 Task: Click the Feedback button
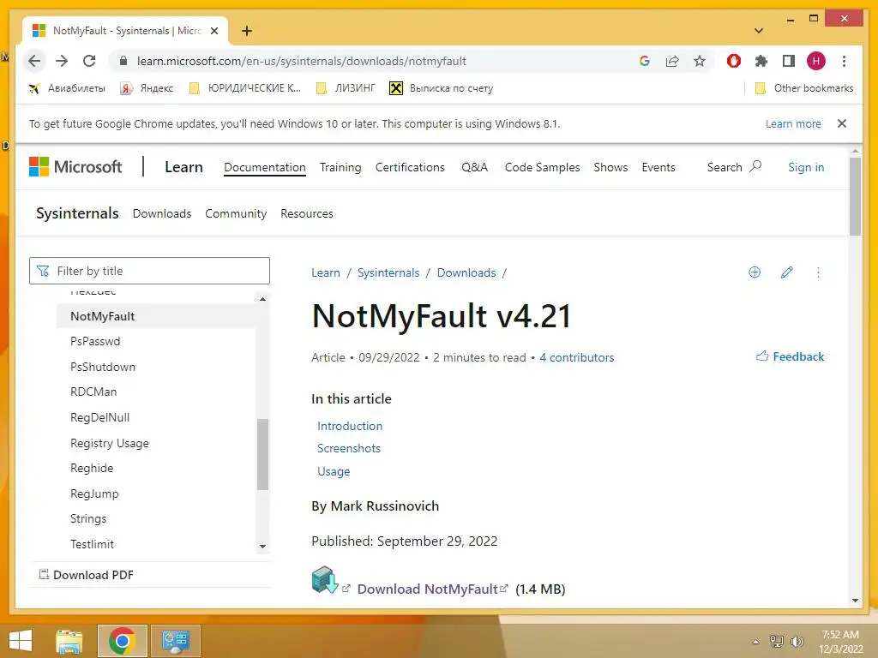(790, 356)
